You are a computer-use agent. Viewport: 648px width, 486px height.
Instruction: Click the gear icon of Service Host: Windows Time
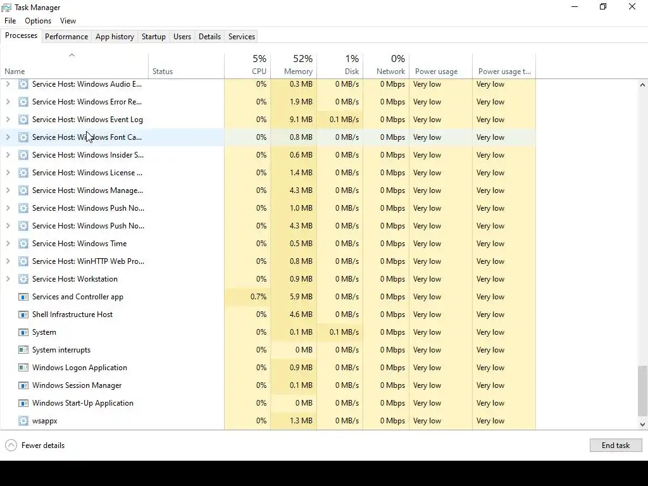23,244
